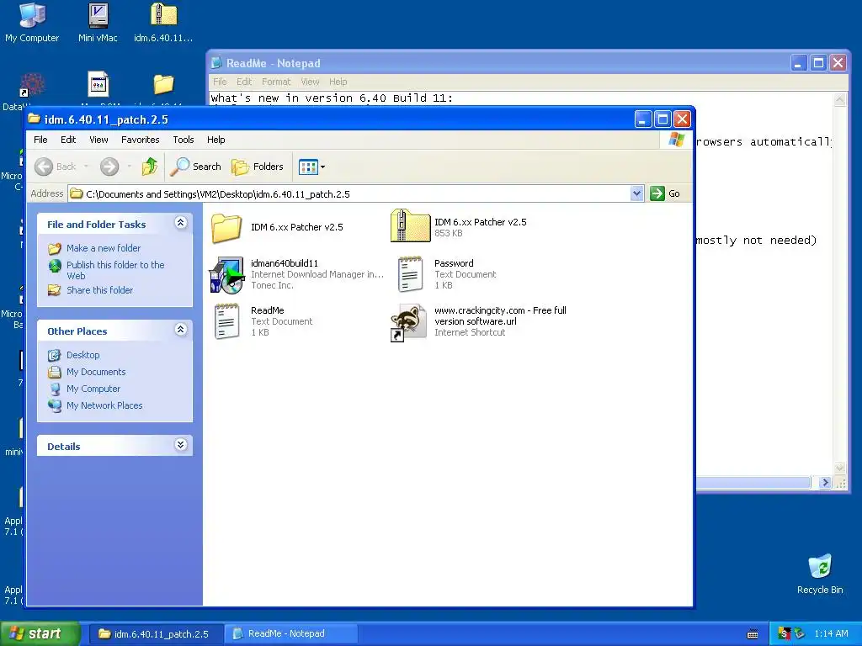Open the File menu in Explorer
This screenshot has width=862, height=646.
point(40,140)
